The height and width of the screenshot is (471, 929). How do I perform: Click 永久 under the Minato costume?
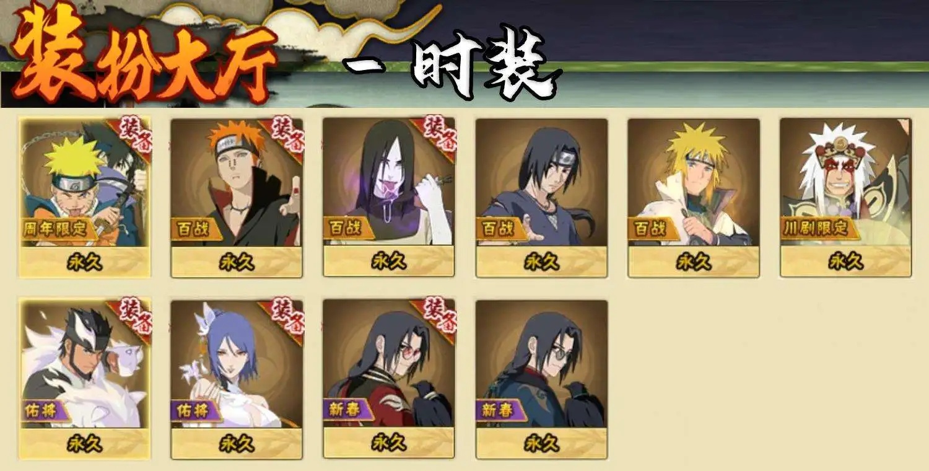[x=694, y=262]
